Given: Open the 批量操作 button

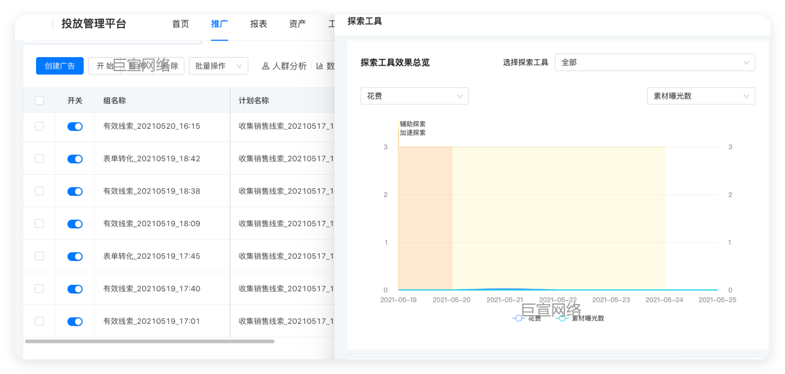Looking at the screenshot, I should point(219,66).
